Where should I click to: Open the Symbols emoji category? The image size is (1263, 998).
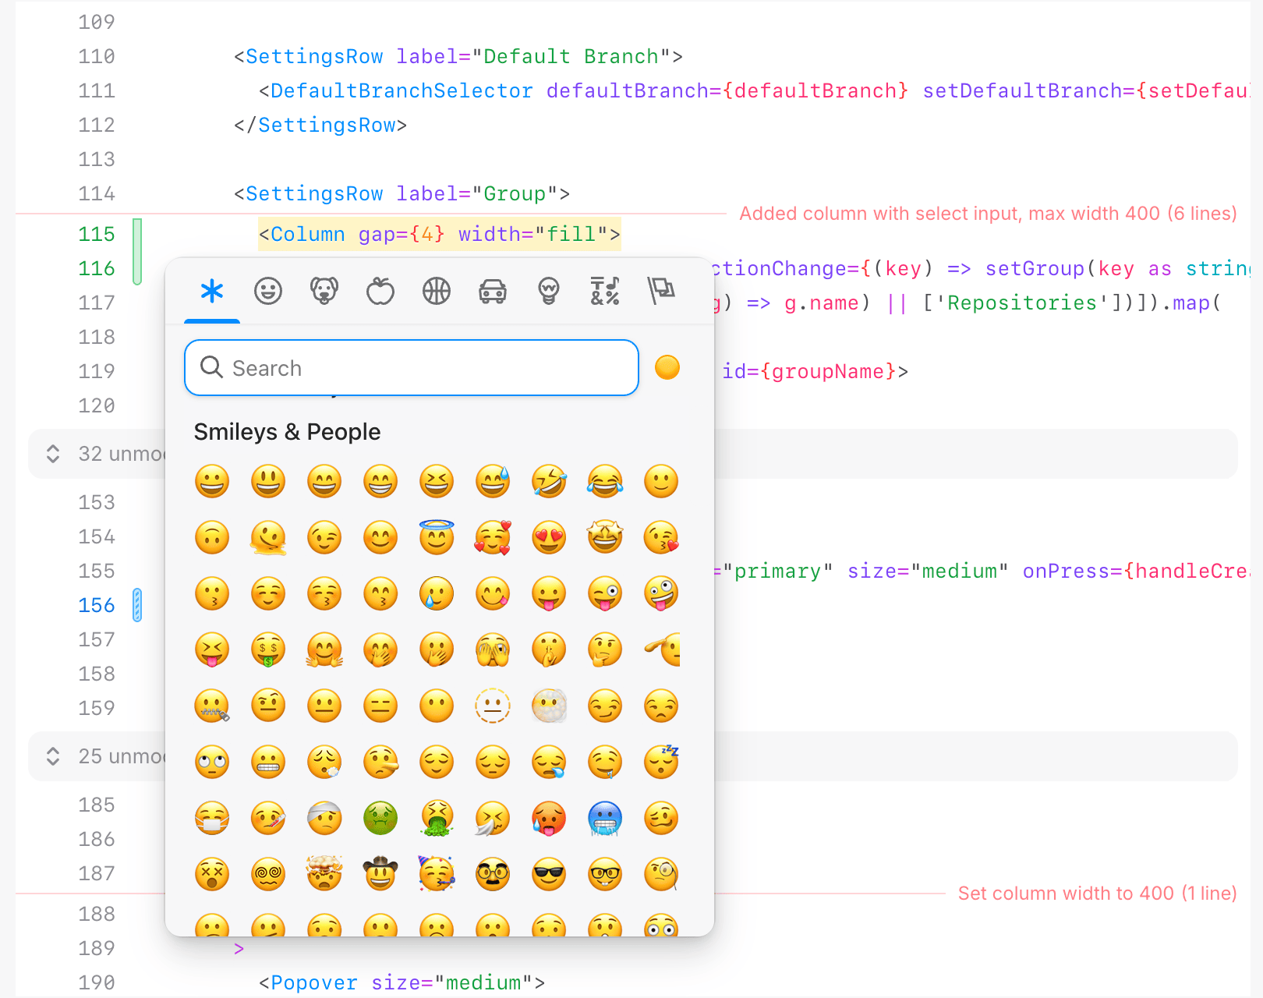click(605, 292)
